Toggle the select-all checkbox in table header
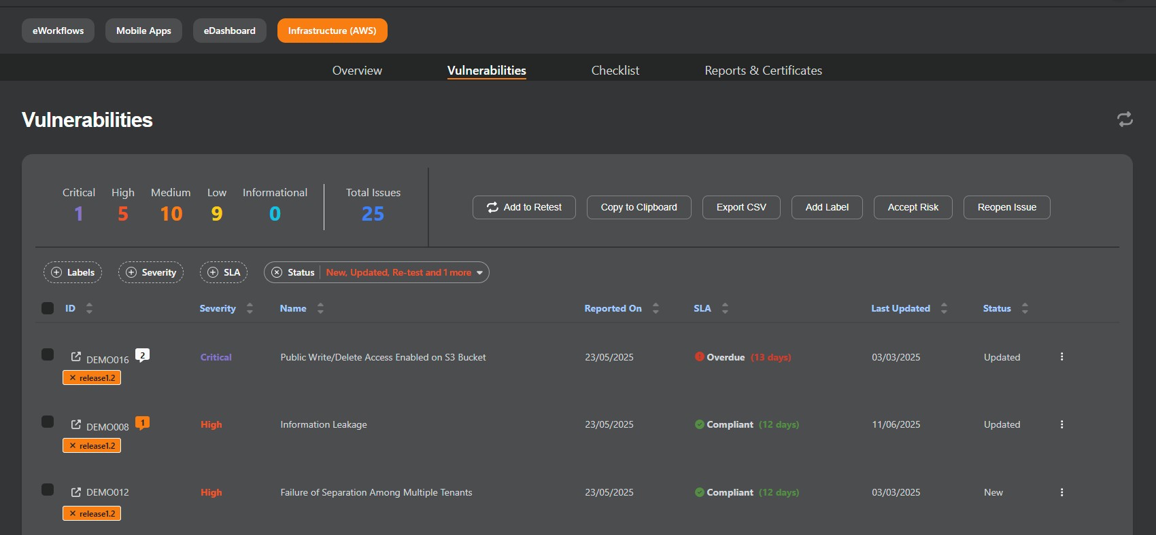Viewport: 1156px width, 535px height. 48,308
